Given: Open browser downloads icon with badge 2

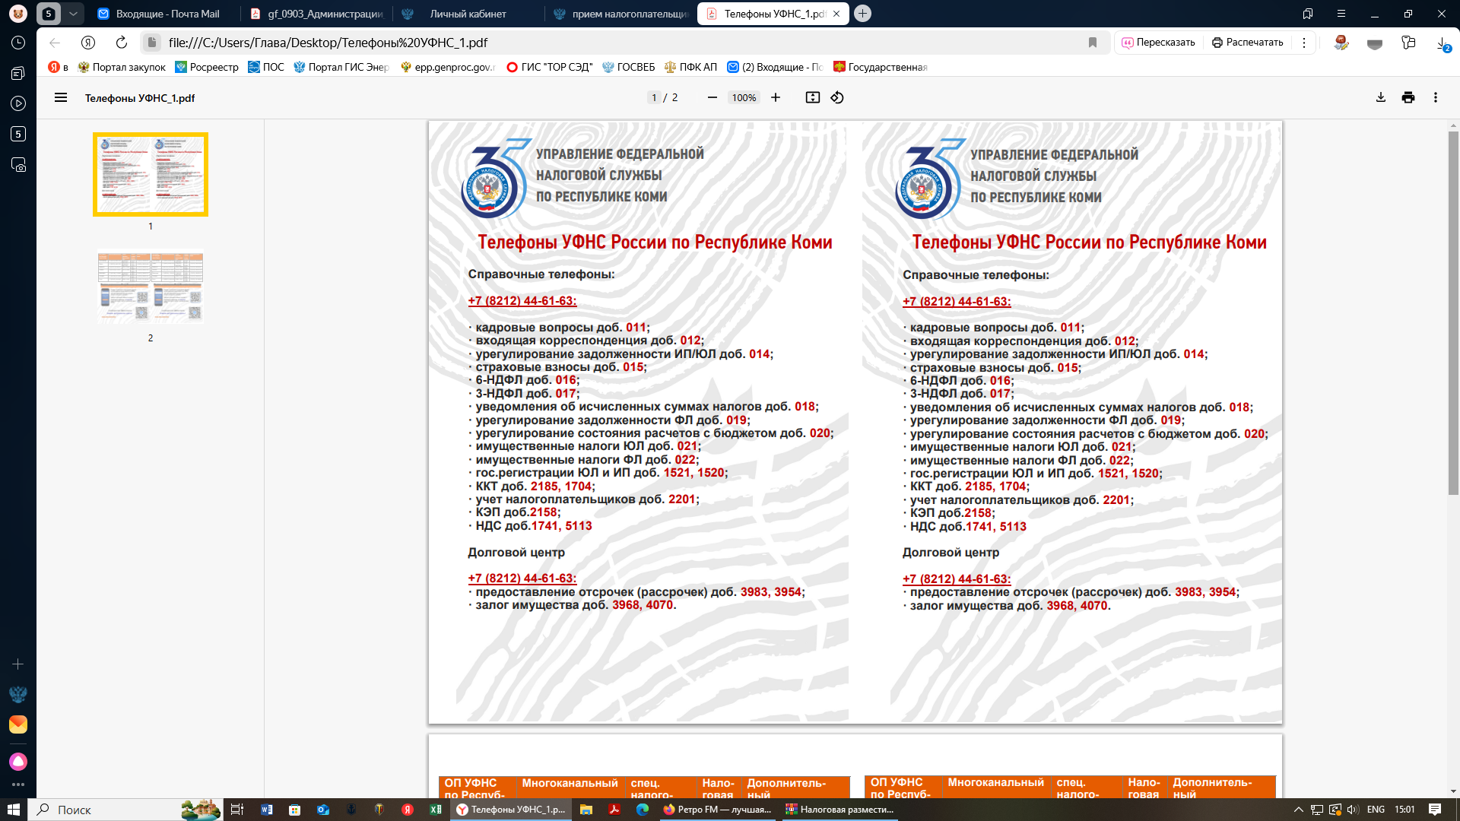Looking at the screenshot, I should [x=1442, y=43].
